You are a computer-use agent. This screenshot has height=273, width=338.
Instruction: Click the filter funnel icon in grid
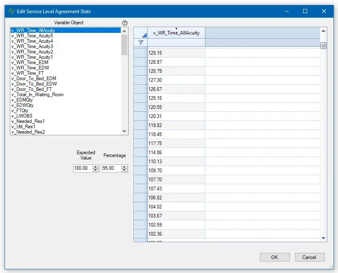point(140,43)
